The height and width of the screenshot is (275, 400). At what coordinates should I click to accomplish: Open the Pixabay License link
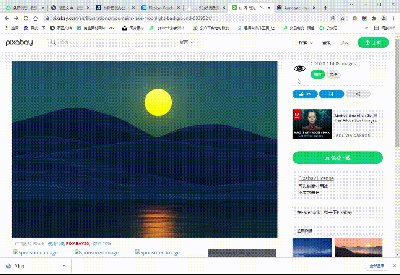point(316,178)
